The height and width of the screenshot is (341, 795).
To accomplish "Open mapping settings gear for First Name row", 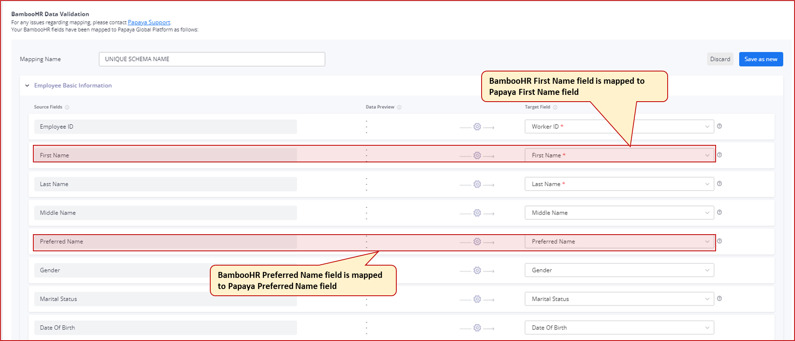I will (x=477, y=156).
